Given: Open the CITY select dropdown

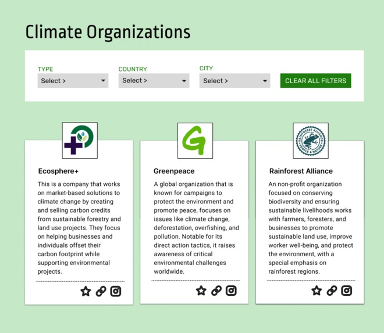Looking at the screenshot, I should coord(235,81).
